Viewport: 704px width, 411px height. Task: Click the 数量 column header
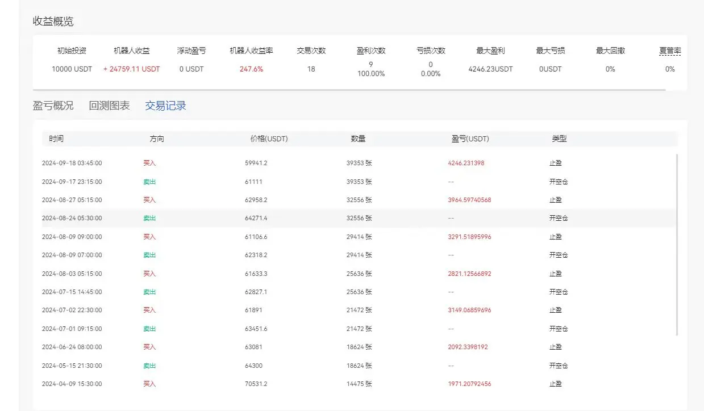click(x=358, y=139)
